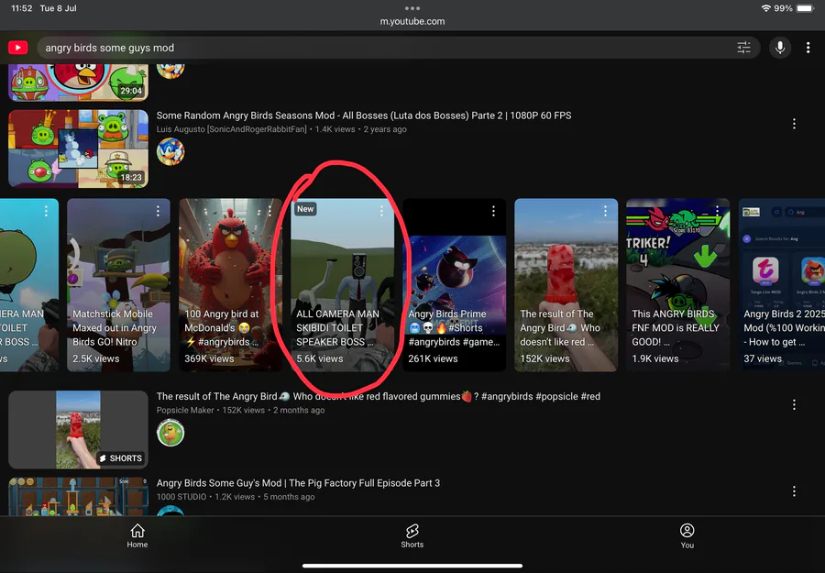Image resolution: width=825 pixels, height=573 pixels.
Task: Open menu on 100 Angry bird at McDonald's short
Action: [269, 211]
